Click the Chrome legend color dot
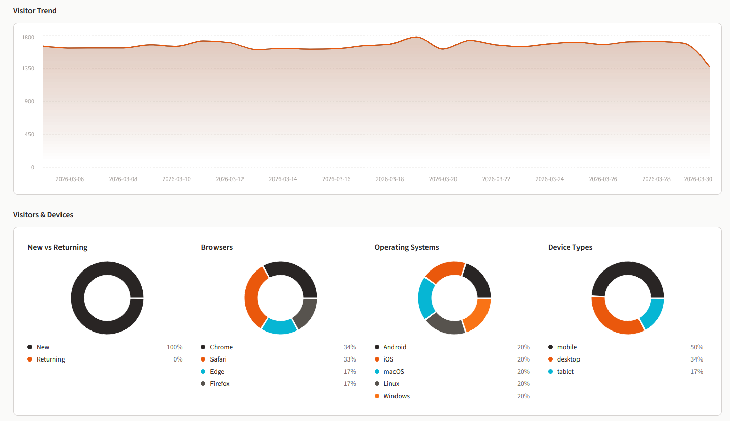The height and width of the screenshot is (421, 730). point(203,347)
